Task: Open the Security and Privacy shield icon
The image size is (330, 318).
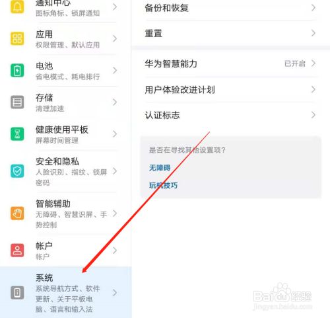Action: click(17, 171)
